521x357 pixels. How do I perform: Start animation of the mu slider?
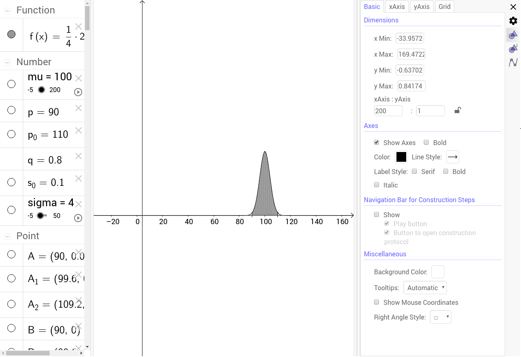tap(78, 92)
